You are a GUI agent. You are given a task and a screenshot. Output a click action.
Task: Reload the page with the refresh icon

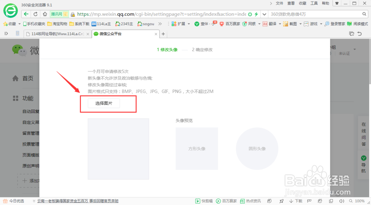[x=36, y=14]
